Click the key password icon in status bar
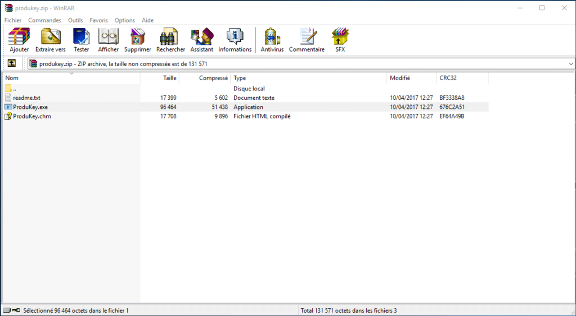Viewport: 576px width, 316px height. coord(16,310)
